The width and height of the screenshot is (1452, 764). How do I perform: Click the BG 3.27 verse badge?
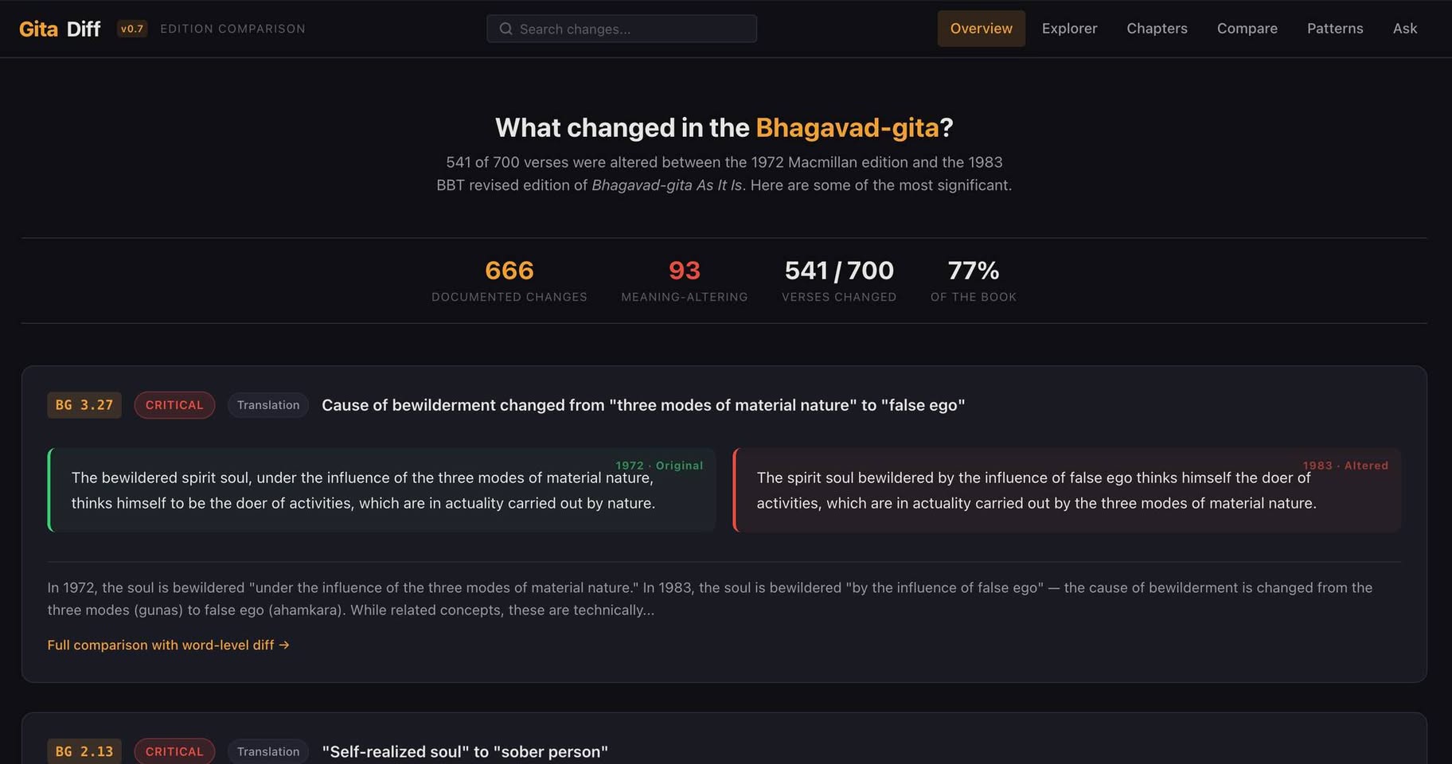pyautogui.click(x=84, y=405)
